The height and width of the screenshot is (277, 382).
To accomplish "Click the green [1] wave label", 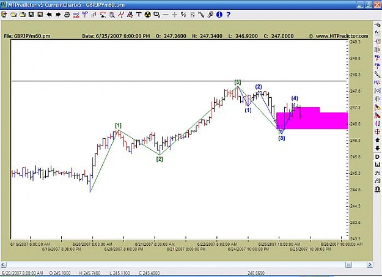I will 118,126.
